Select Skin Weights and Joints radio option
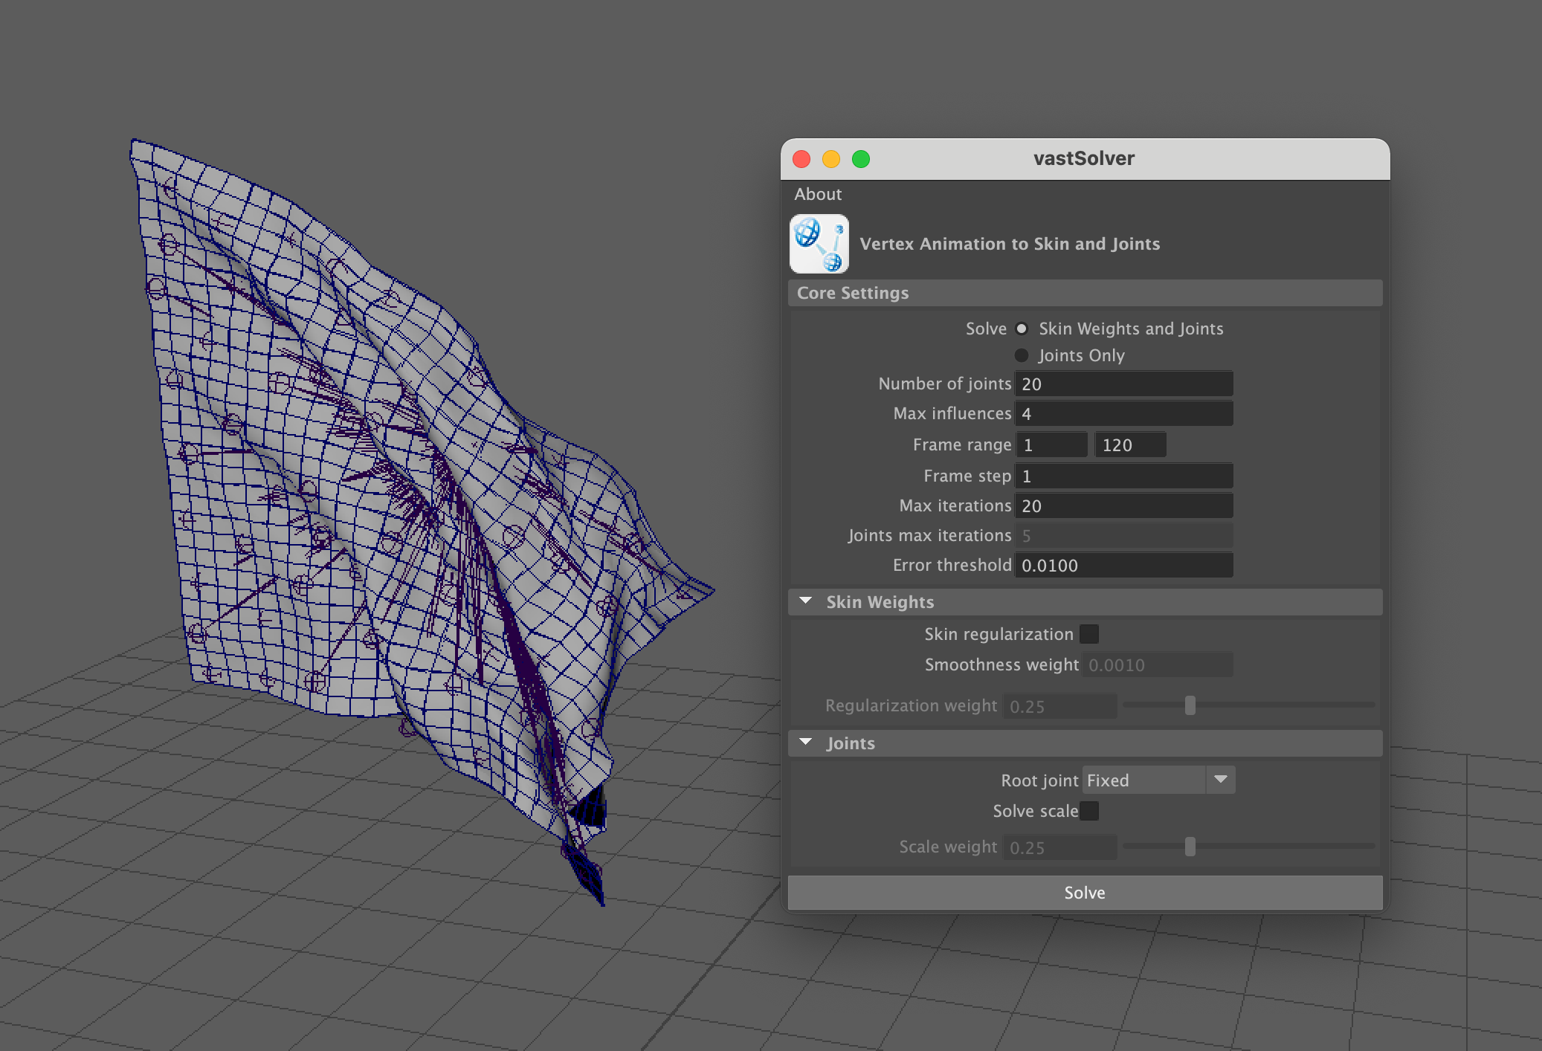 click(x=1022, y=329)
